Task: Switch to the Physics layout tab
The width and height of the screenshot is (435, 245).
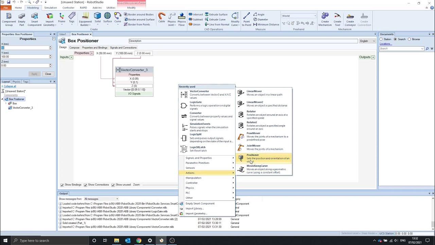Action: (16, 82)
